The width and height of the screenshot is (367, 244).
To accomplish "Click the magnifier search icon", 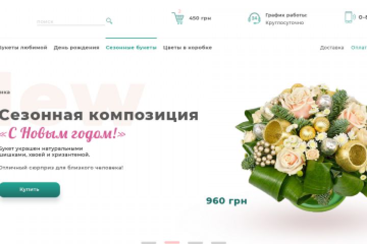I will (109, 21).
